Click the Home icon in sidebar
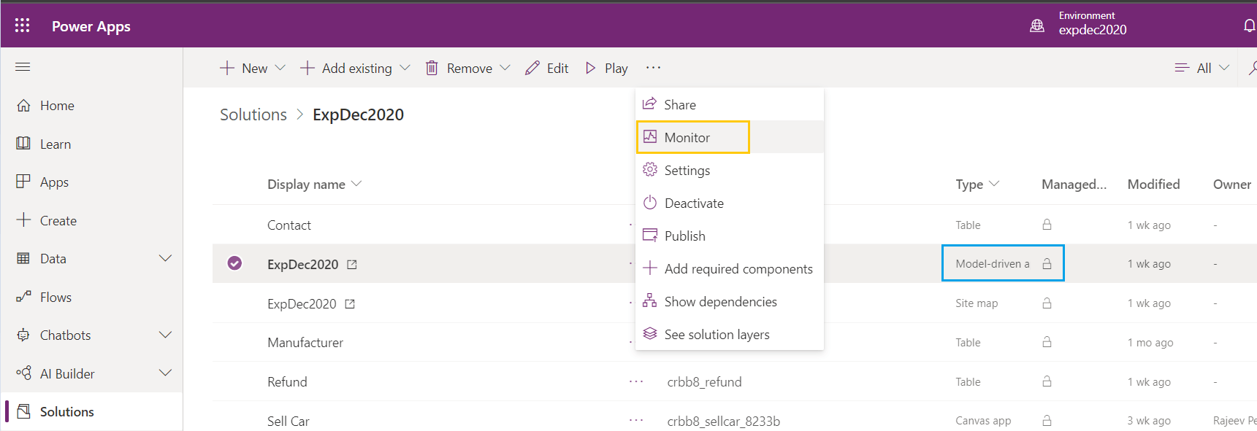This screenshot has width=1257, height=431. (x=23, y=105)
